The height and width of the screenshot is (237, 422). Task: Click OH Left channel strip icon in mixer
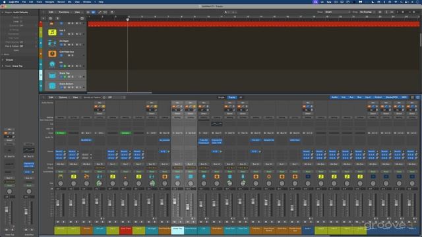[x=100, y=176]
